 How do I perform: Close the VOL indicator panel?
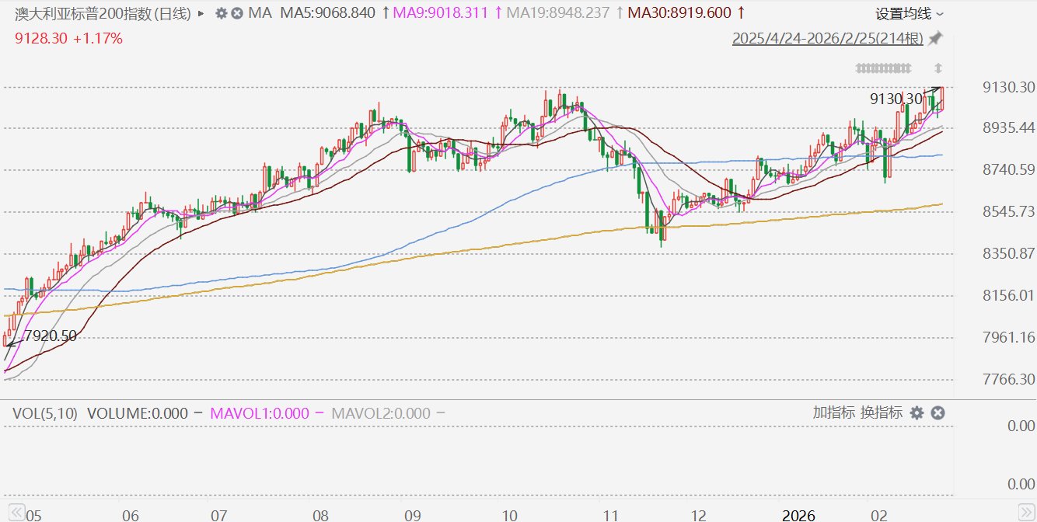[937, 413]
